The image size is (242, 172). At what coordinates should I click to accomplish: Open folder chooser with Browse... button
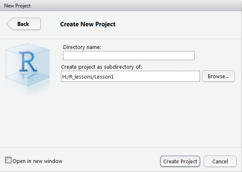pos(219,77)
